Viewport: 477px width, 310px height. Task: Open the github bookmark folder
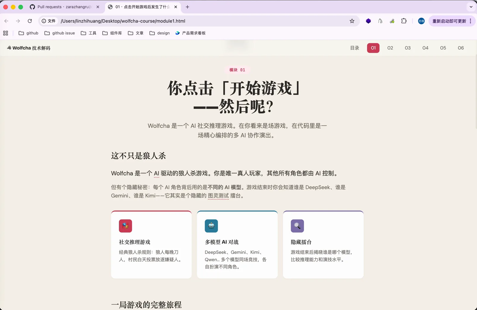point(29,33)
